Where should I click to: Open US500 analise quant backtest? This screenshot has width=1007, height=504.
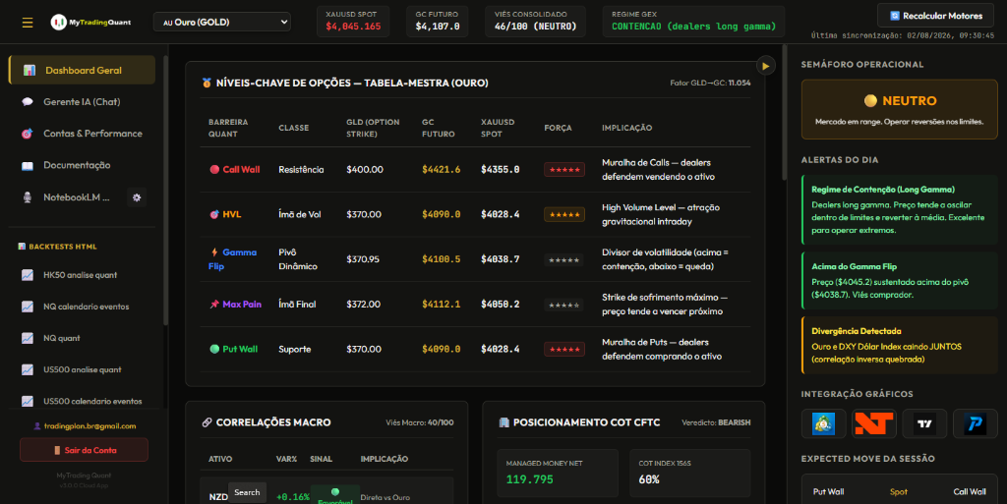click(83, 369)
